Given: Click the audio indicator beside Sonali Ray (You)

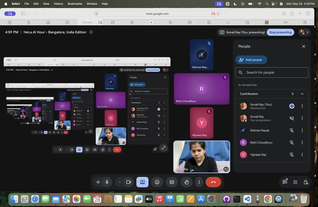Looking at the screenshot, I should 292,106.
